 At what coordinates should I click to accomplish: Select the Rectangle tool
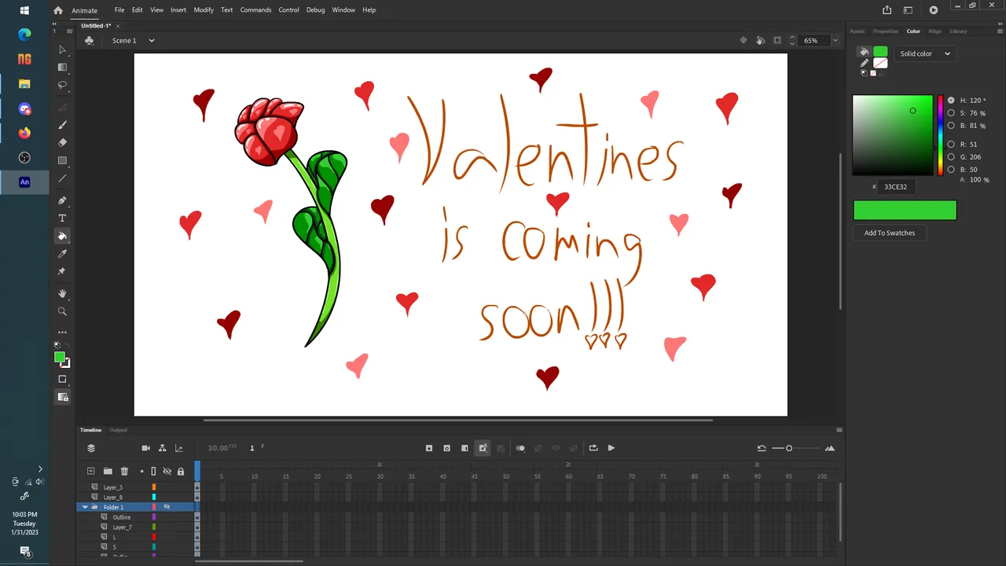(63, 160)
